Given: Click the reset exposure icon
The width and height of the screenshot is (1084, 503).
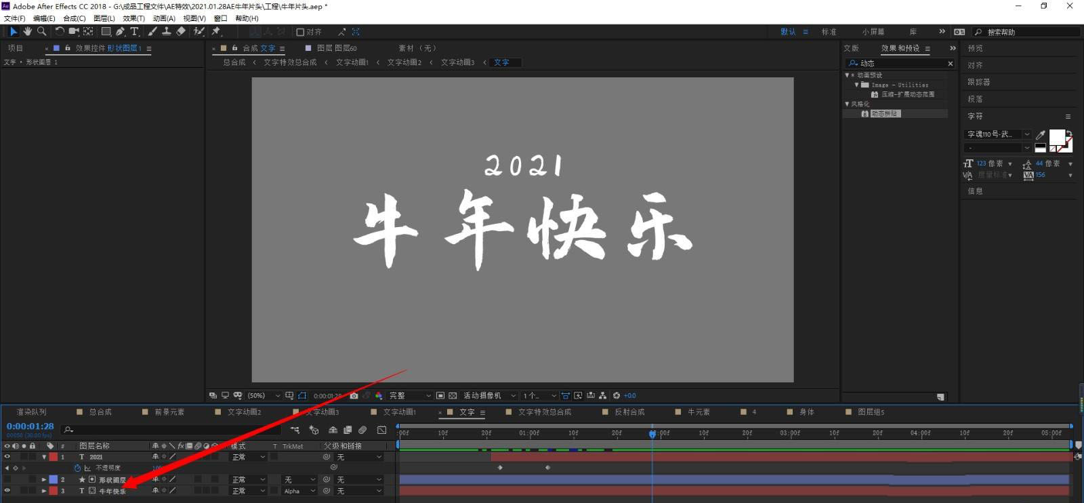Looking at the screenshot, I should click(x=617, y=395).
